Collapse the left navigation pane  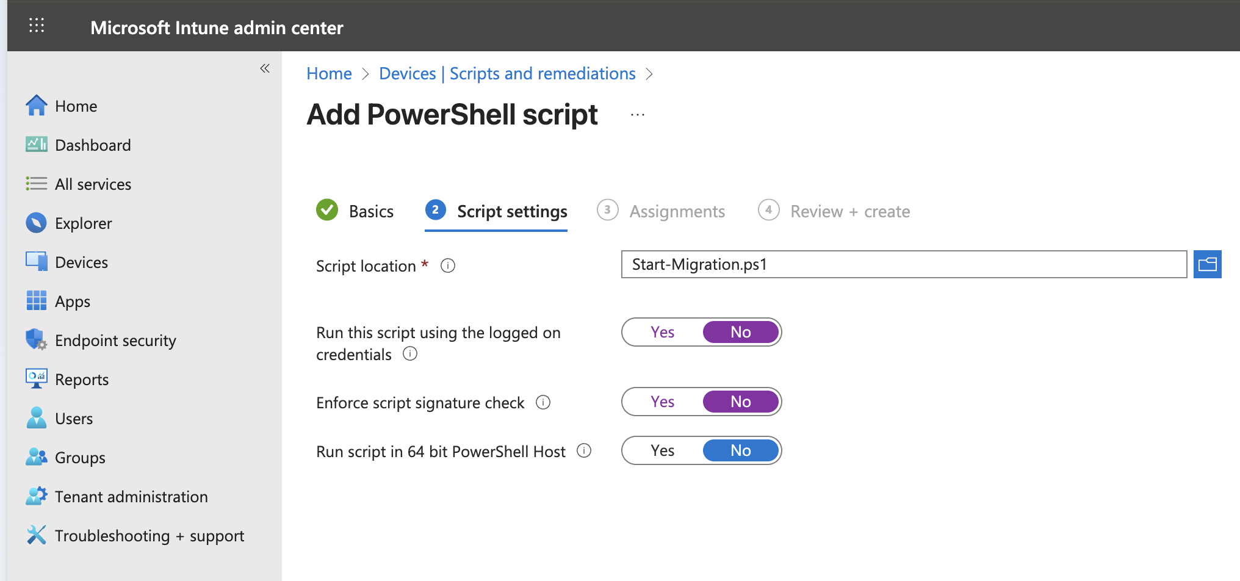point(265,68)
